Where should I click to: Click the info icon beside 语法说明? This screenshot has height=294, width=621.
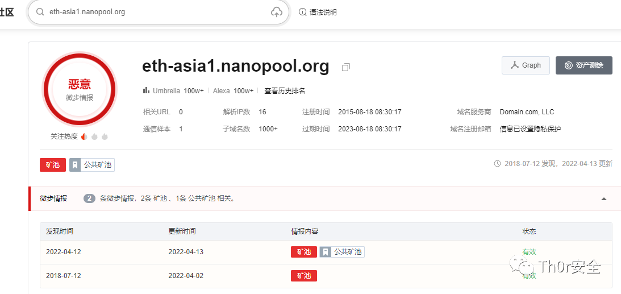point(303,12)
